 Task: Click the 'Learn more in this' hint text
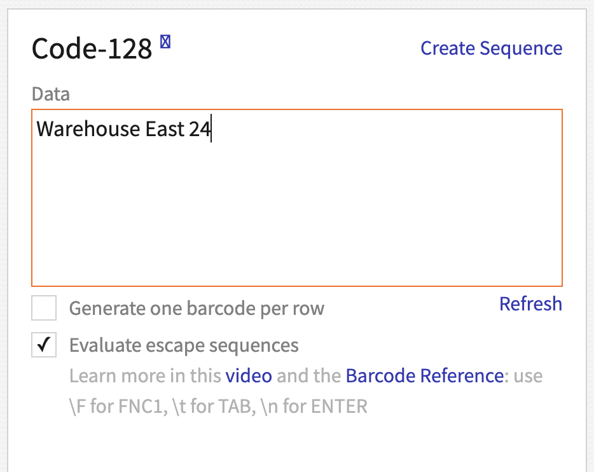pyautogui.click(x=146, y=376)
